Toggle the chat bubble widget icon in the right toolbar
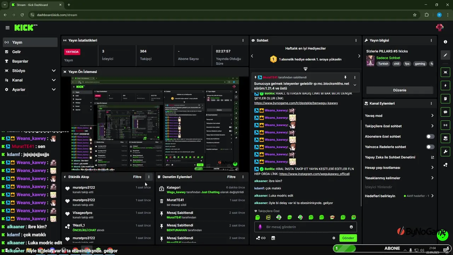The image size is (453, 255). point(445,112)
